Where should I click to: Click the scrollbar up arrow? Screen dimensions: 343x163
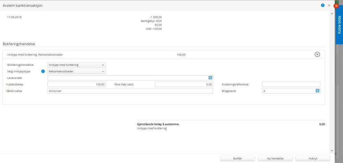[x=332, y=13]
